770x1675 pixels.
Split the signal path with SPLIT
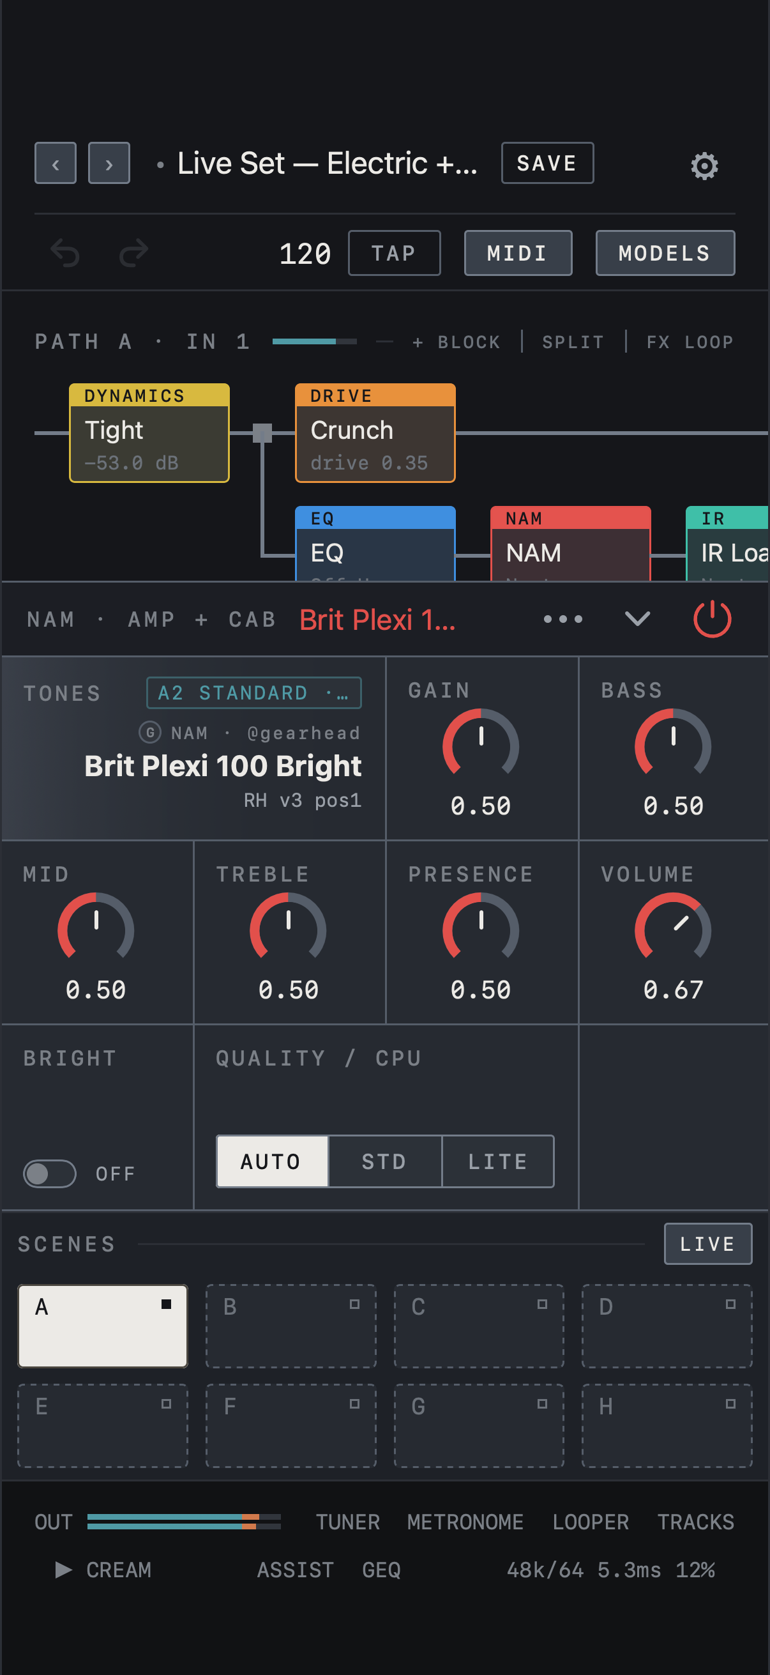(x=574, y=342)
